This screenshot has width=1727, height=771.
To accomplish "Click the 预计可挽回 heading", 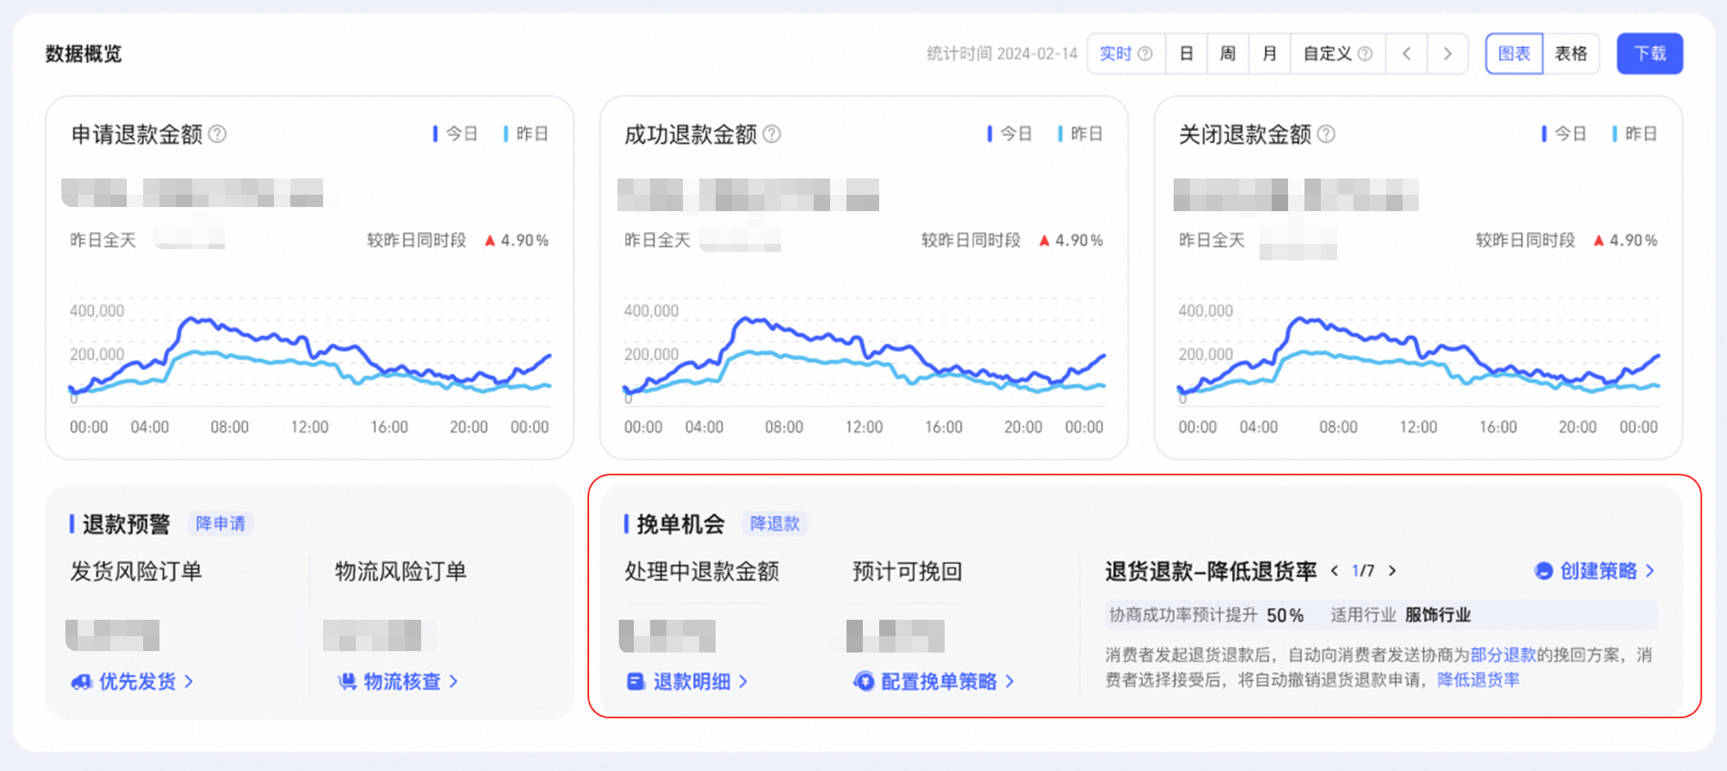I will (907, 571).
